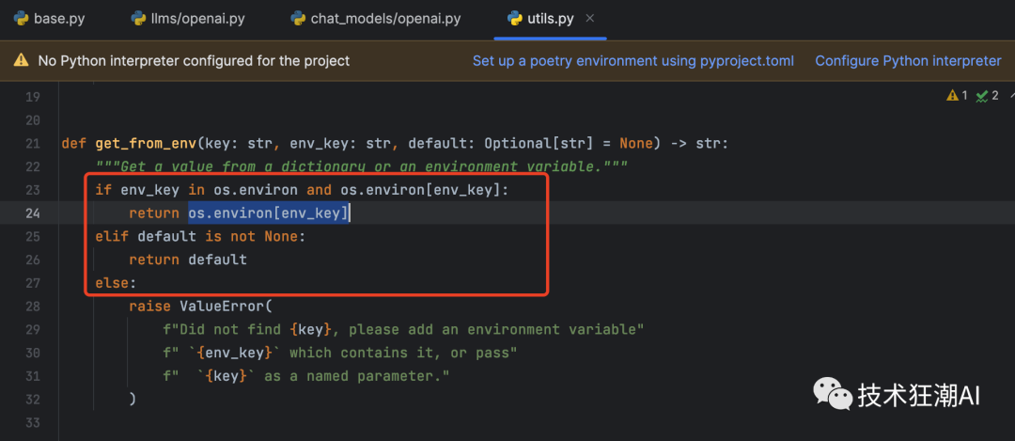Click the Python file icon on base.py tab

pyautogui.click(x=20, y=18)
